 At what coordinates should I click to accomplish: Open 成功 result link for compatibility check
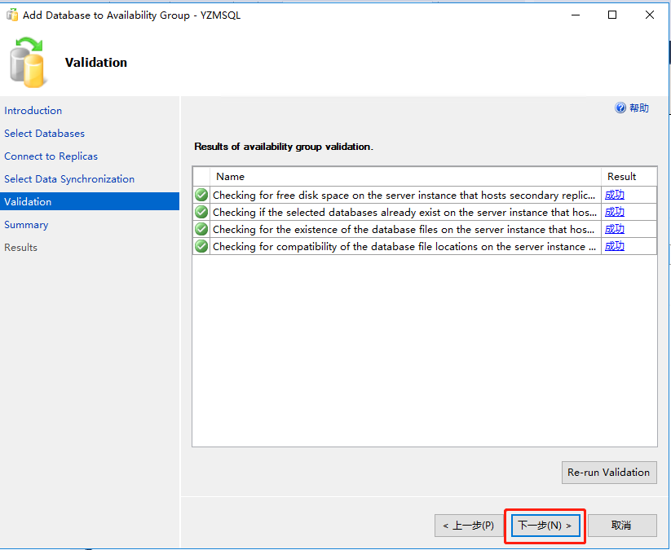point(615,246)
